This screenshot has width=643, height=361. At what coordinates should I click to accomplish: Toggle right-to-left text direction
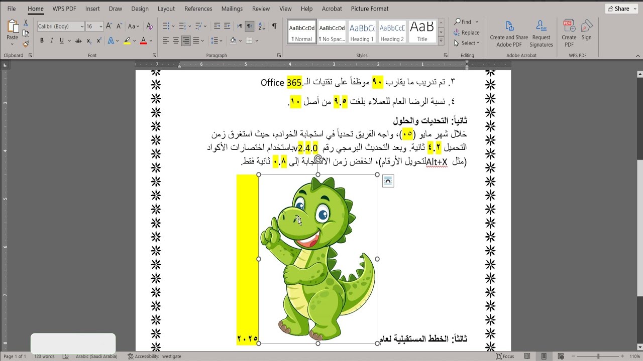(x=250, y=26)
